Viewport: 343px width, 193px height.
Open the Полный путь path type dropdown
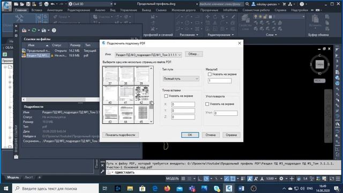coord(181,79)
